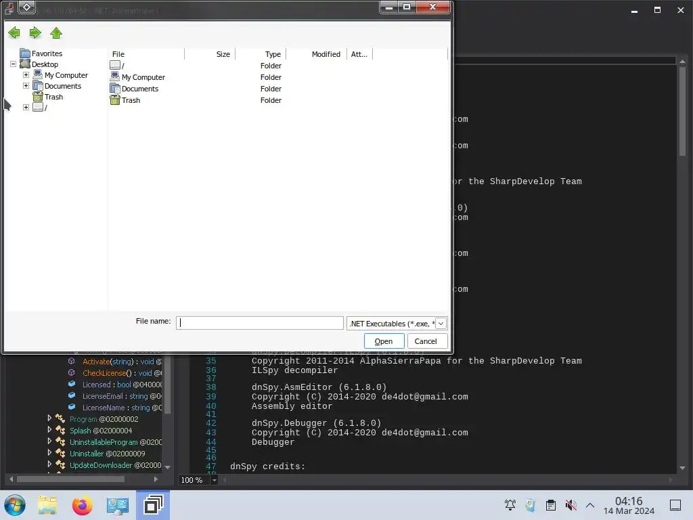Click My Computer icon in tree
Viewport: 693px width, 520px height.
point(38,74)
